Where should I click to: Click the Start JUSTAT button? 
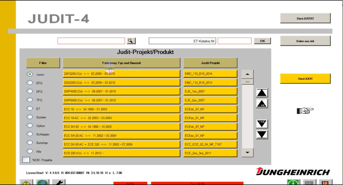tap(305, 18)
